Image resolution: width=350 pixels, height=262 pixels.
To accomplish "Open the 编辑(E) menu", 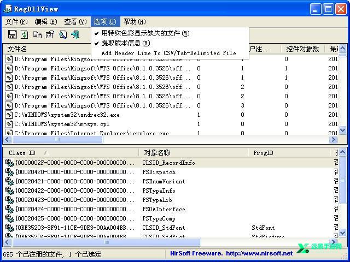I will pos(46,22).
